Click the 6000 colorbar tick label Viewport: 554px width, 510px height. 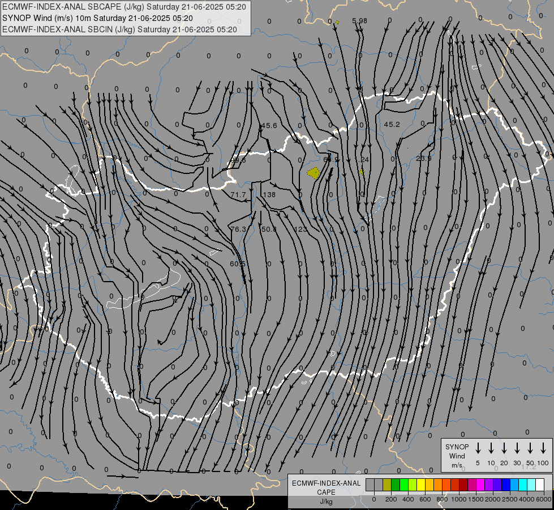(543, 499)
